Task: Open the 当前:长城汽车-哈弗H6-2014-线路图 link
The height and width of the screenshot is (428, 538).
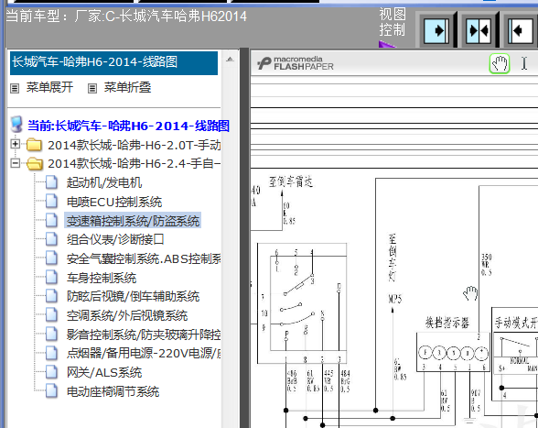Action: pos(128,126)
